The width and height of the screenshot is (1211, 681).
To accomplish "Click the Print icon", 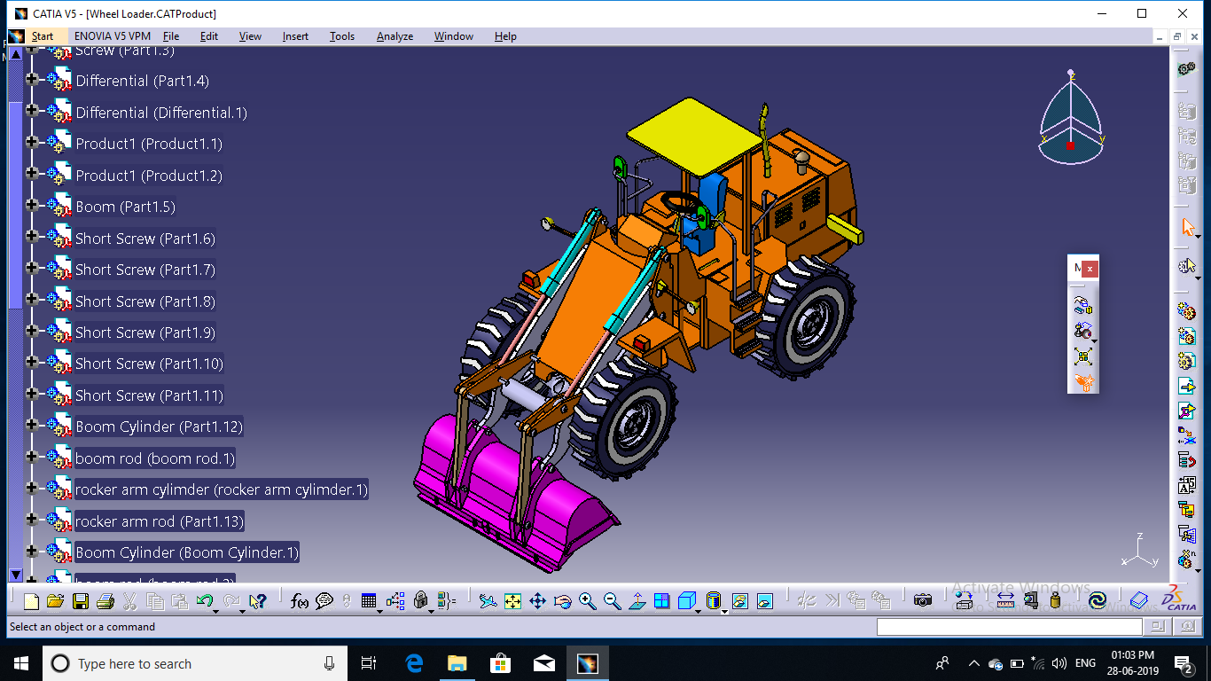I will coord(105,601).
